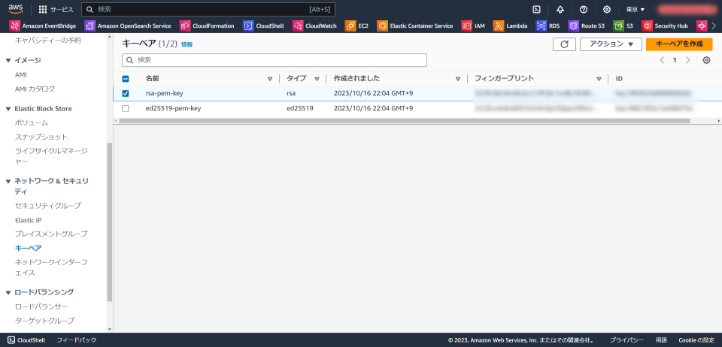Open the CloudFormation shortcut
722x347 pixels.
(x=207, y=26)
